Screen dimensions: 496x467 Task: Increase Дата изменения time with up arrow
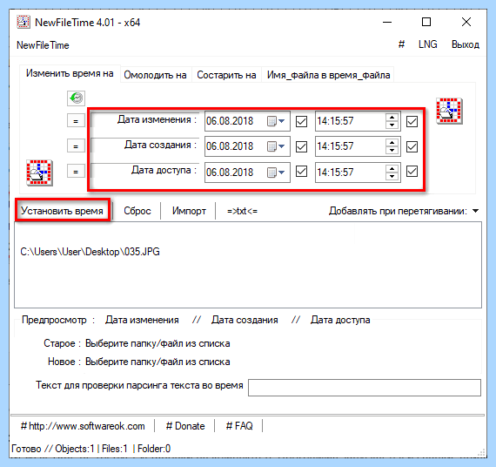tap(392, 118)
